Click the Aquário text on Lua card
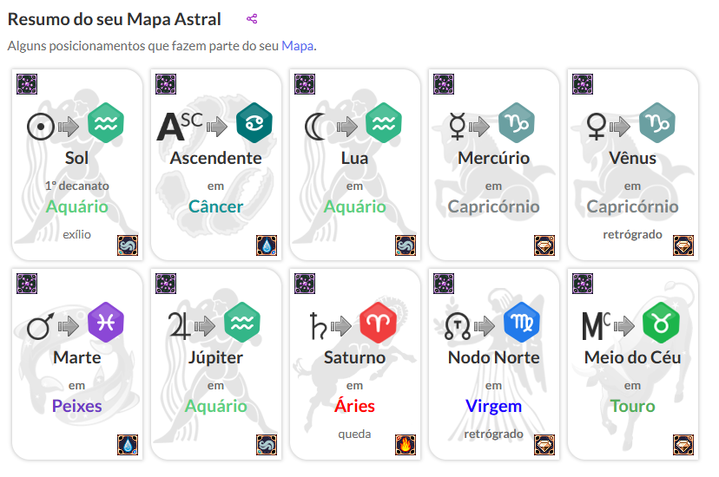Screen dimensions: 719x477 [355, 207]
